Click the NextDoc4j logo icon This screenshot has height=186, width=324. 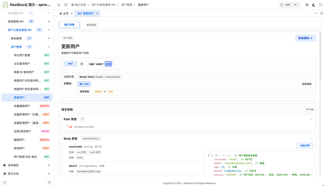point(5,5)
